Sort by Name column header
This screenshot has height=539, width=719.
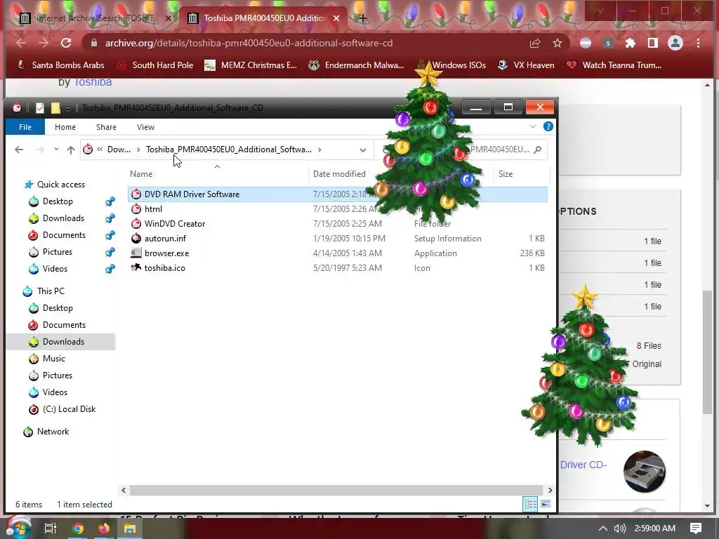[x=141, y=174]
